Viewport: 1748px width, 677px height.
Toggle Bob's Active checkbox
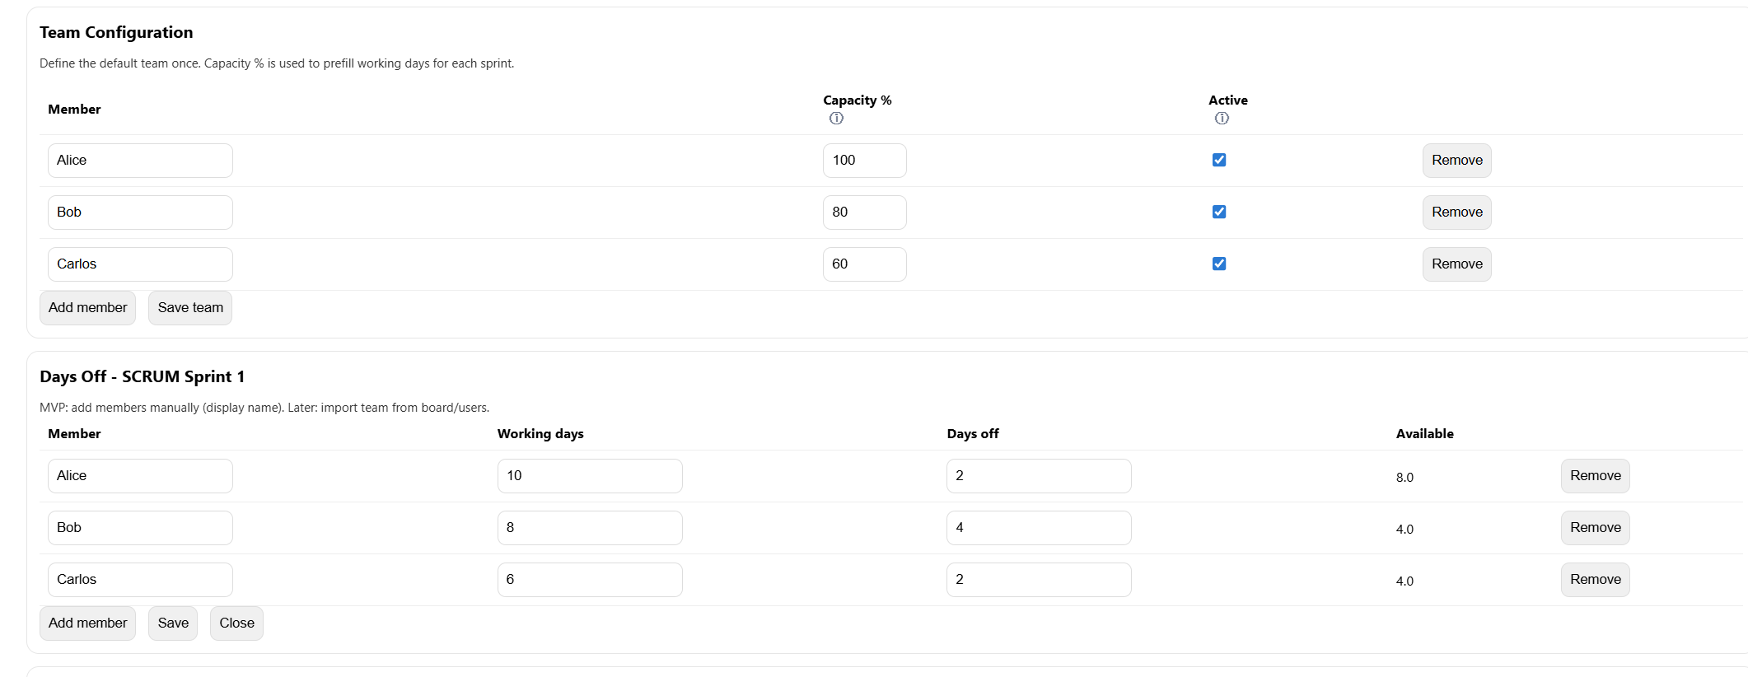(1219, 212)
